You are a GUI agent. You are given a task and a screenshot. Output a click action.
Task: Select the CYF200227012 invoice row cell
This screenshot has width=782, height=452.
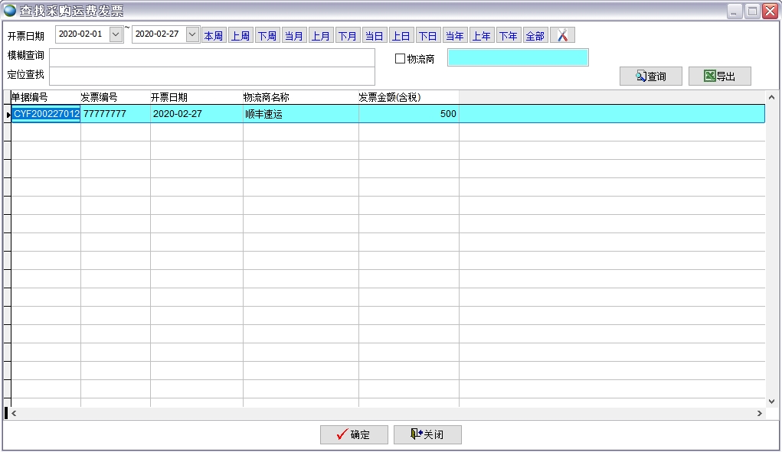(46, 114)
